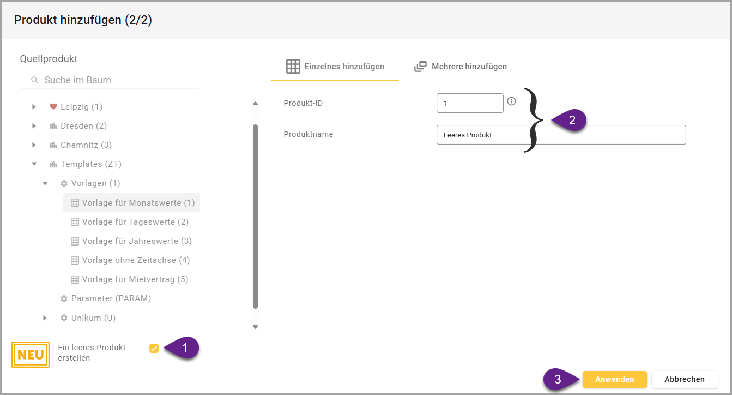Select 'Templates (ZT)' in the tree
The height and width of the screenshot is (395, 732).
click(91, 164)
